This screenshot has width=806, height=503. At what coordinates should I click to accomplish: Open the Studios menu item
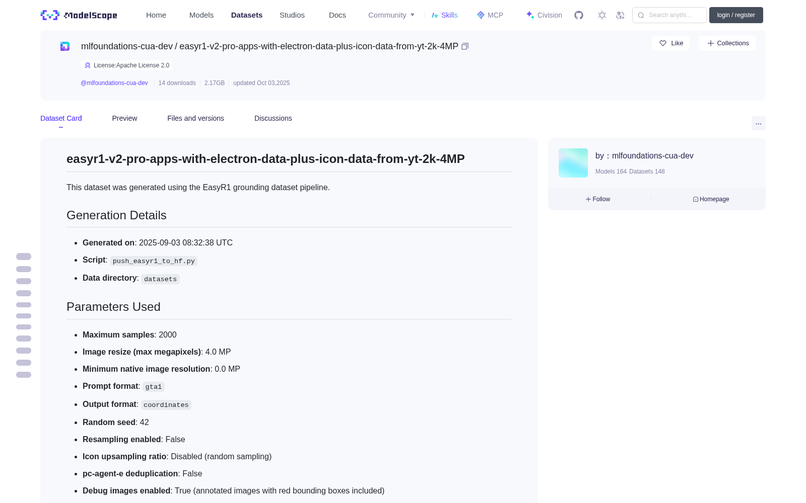[292, 15]
